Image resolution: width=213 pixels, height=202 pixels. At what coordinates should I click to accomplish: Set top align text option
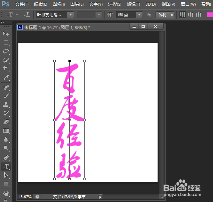click(x=182, y=15)
